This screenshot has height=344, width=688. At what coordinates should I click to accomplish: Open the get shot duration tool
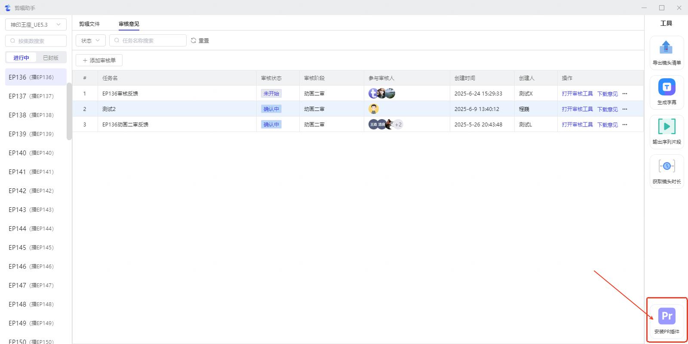666,166
